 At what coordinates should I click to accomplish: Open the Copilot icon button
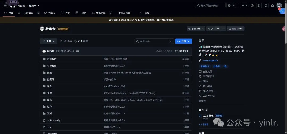[229, 6]
